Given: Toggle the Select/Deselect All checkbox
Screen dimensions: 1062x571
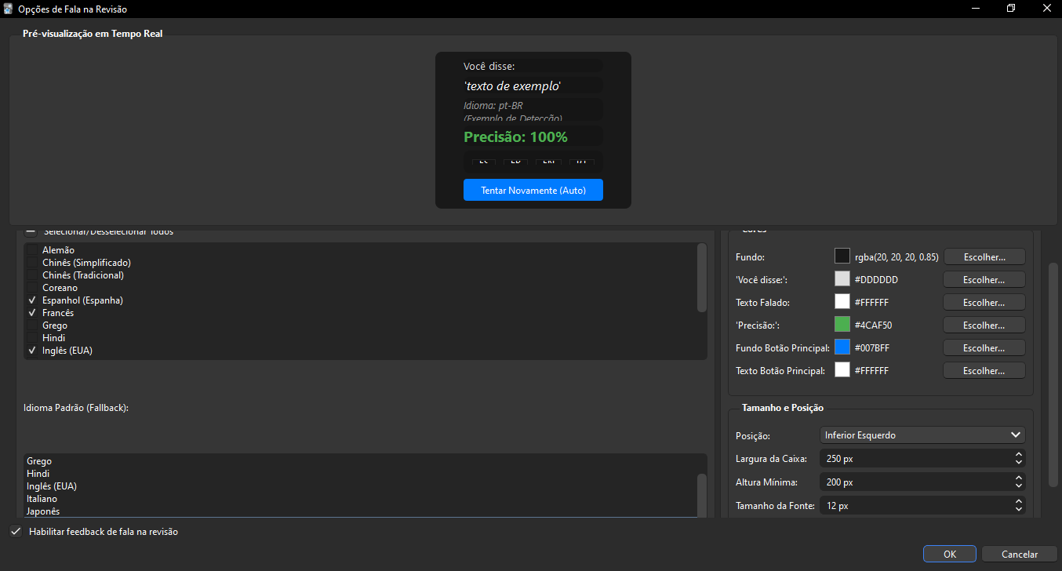Looking at the screenshot, I should tap(31, 231).
